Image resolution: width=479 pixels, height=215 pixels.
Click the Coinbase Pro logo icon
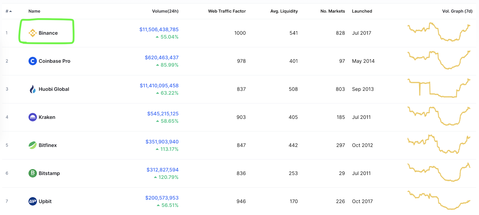click(32, 61)
